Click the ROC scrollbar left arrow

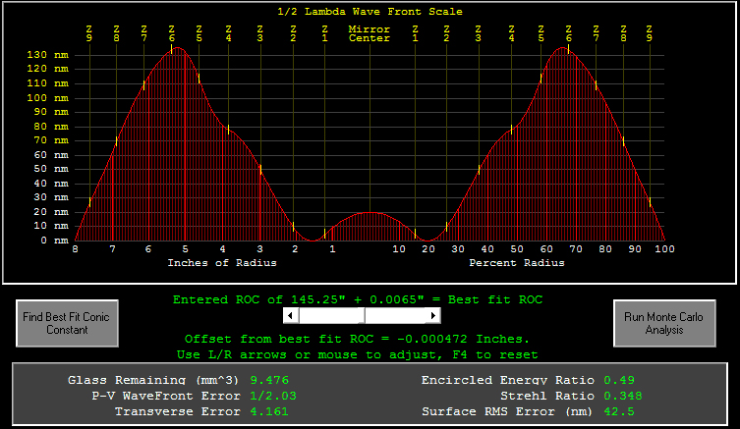291,315
